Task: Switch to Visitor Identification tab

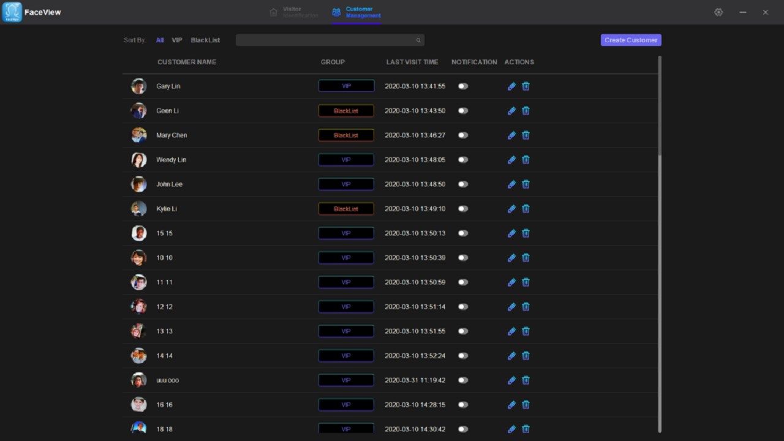Action: coord(294,12)
